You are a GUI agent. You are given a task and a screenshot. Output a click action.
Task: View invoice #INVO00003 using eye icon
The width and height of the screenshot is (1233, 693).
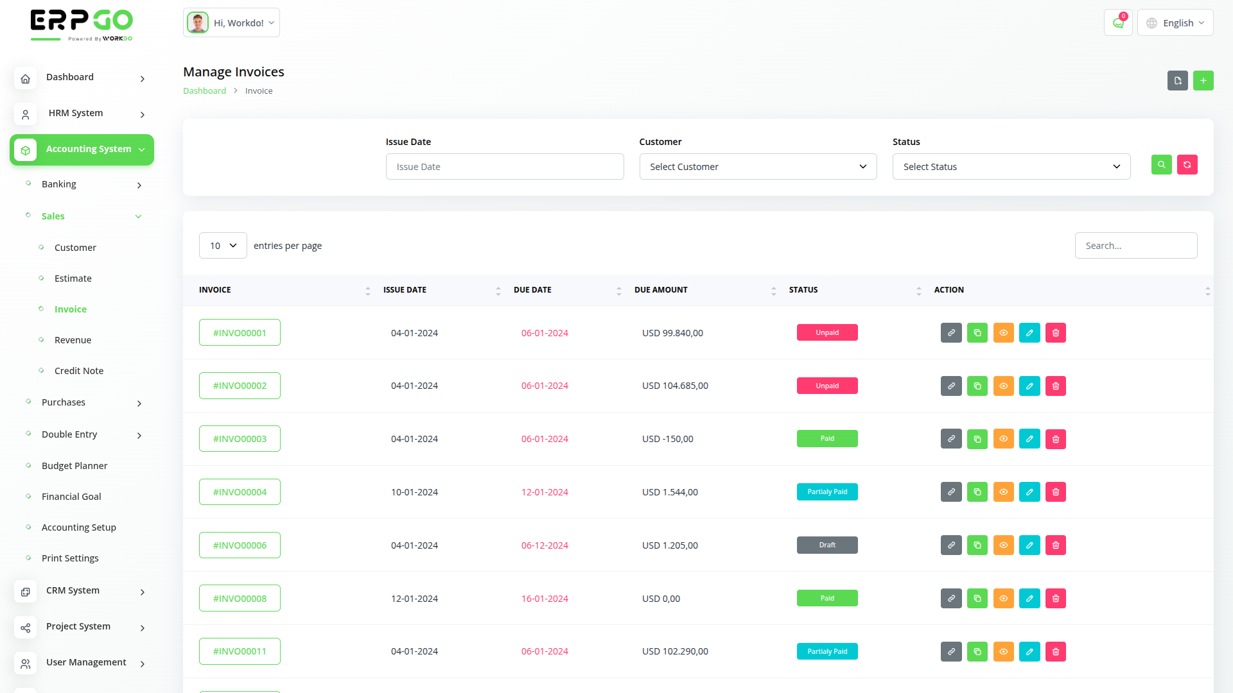[1003, 439]
